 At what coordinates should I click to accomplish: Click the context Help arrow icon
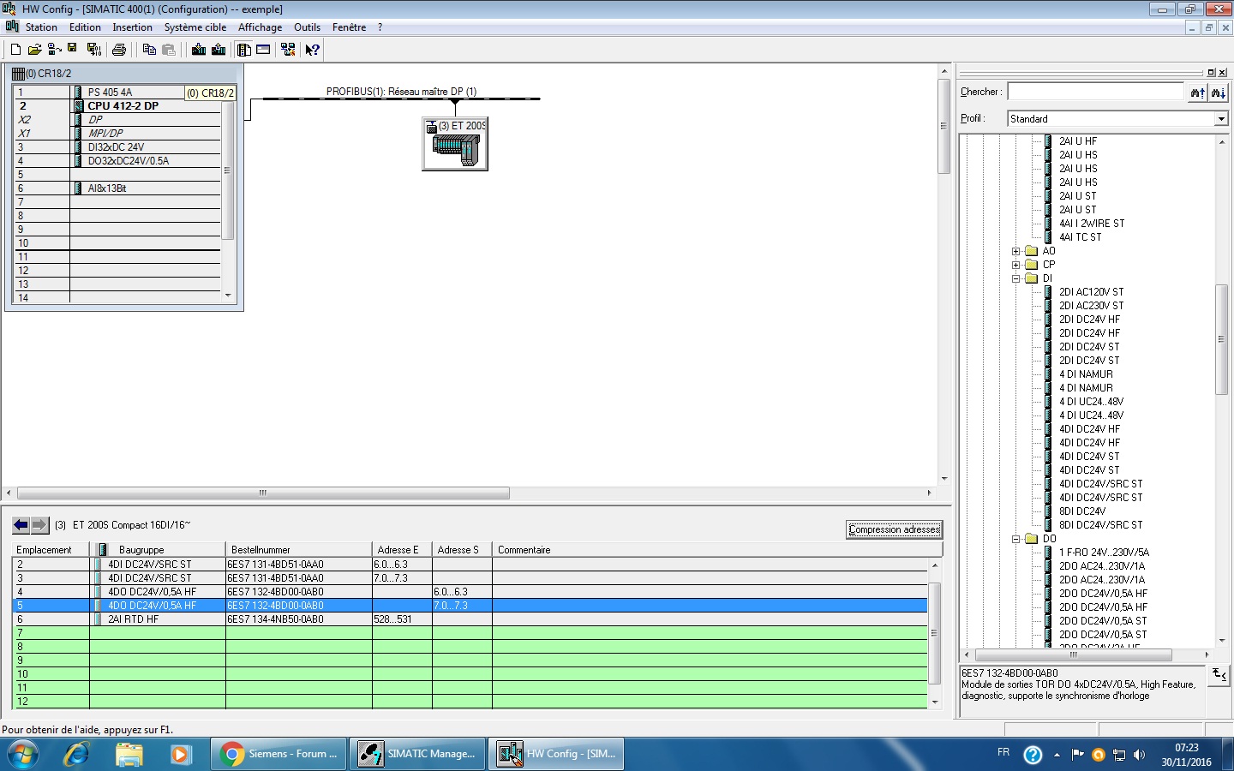pos(312,50)
